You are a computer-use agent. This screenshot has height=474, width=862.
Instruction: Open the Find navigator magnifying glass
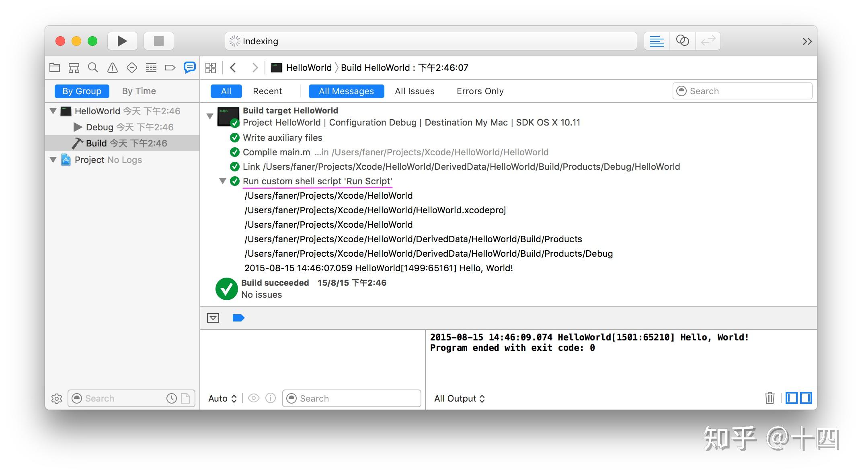93,67
